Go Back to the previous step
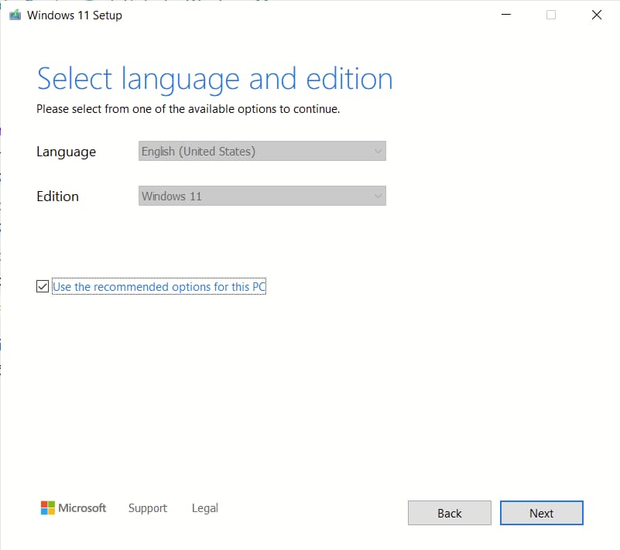The width and height of the screenshot is (620, 550). (x=449, y=513)
